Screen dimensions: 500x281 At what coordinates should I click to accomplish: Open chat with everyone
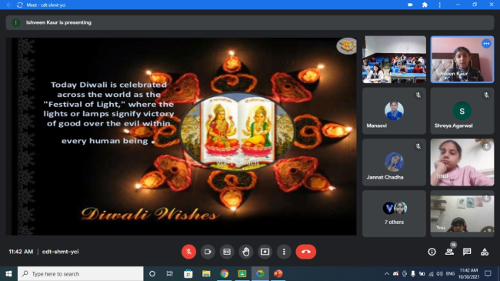(467, 252)
